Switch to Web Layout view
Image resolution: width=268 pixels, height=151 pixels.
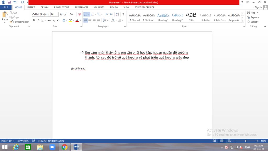[229, 141]
